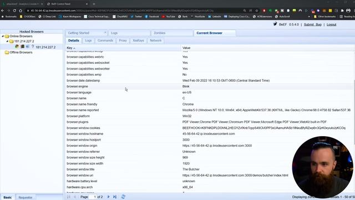Image resolution: width=355 pixels, height=200 pixels.
Task: Click the Value column header
Action: click(x=267, y=48)
